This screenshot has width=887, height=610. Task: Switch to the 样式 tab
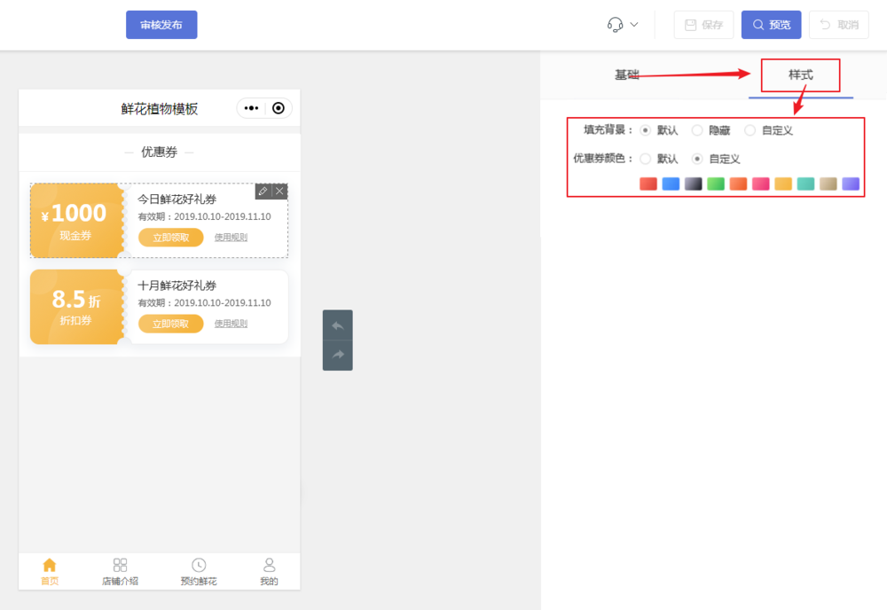click(801, 75)
